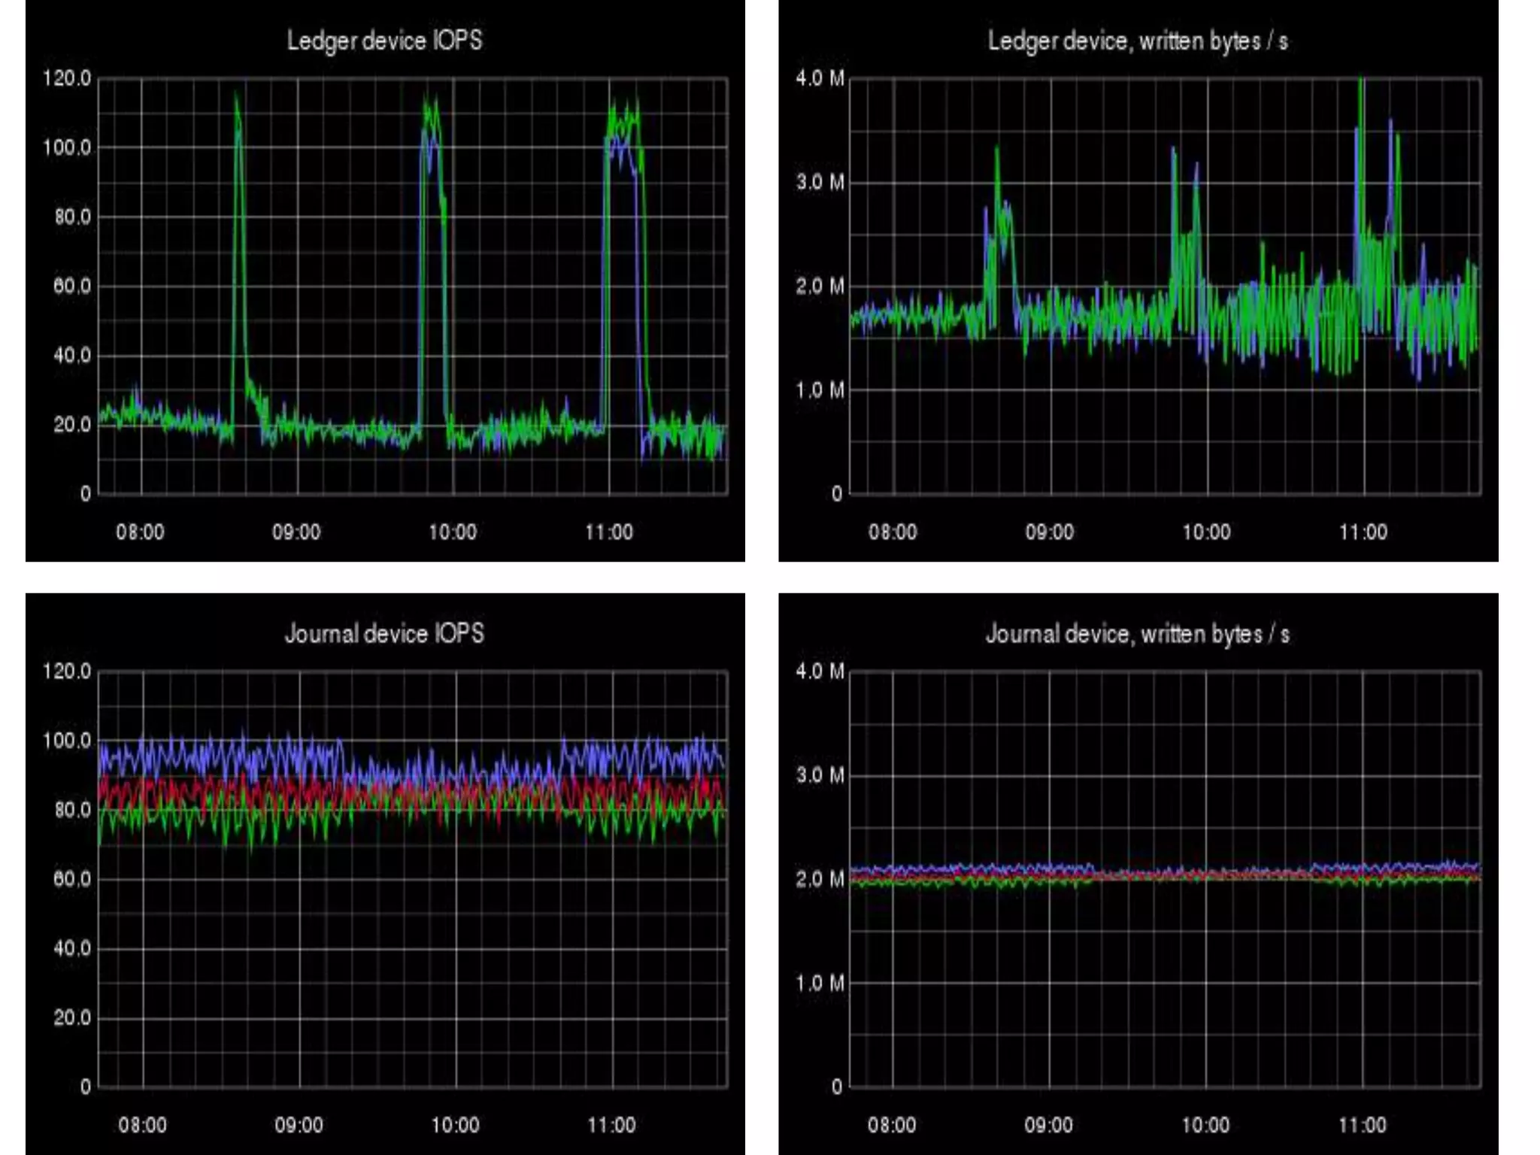Click 08:00 label under Journal IOPS chart
Viewport: 1540px width, 1155px height.
[142, 1125]
